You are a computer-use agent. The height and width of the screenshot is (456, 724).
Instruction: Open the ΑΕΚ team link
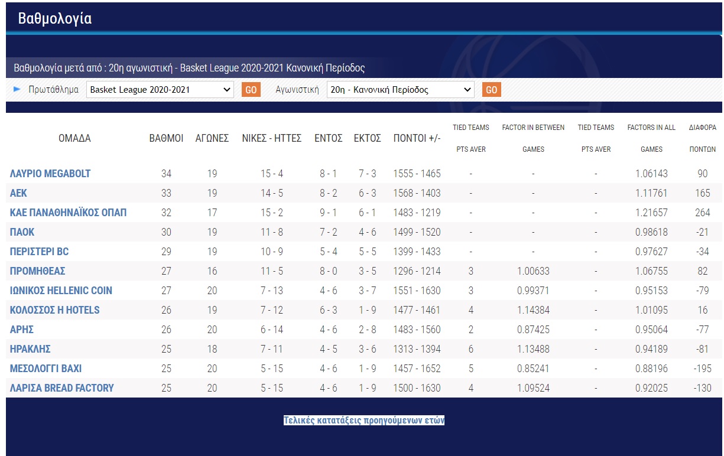click(x=18, y=193)
